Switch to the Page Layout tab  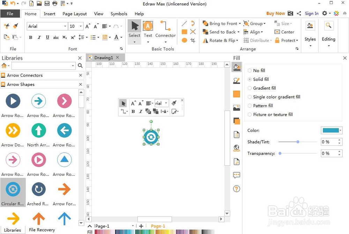pos(75,14)
